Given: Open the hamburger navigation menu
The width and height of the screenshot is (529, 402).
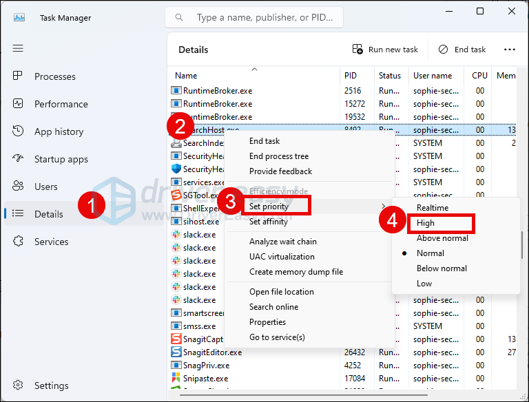Looking at the screenshot, I should pos(19,48).
